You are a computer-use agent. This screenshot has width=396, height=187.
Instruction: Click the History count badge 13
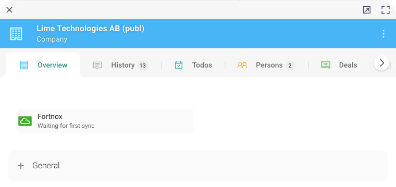click(143, 65)
